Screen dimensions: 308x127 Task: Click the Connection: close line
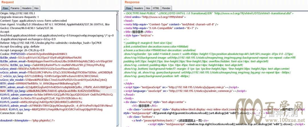(12, 113)
